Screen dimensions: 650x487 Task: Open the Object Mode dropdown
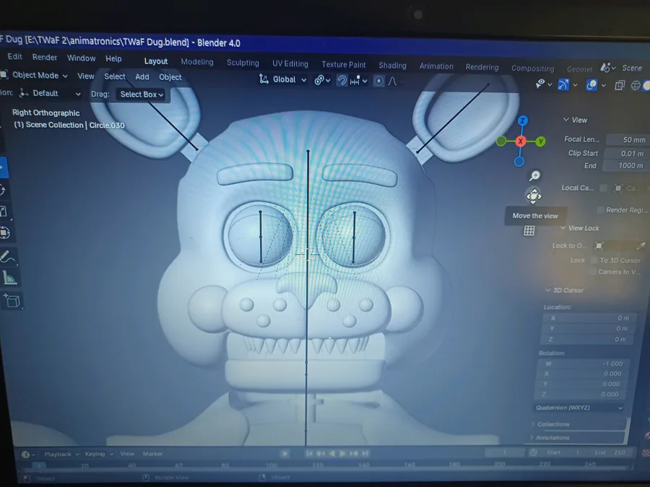(x=35, y=75)
